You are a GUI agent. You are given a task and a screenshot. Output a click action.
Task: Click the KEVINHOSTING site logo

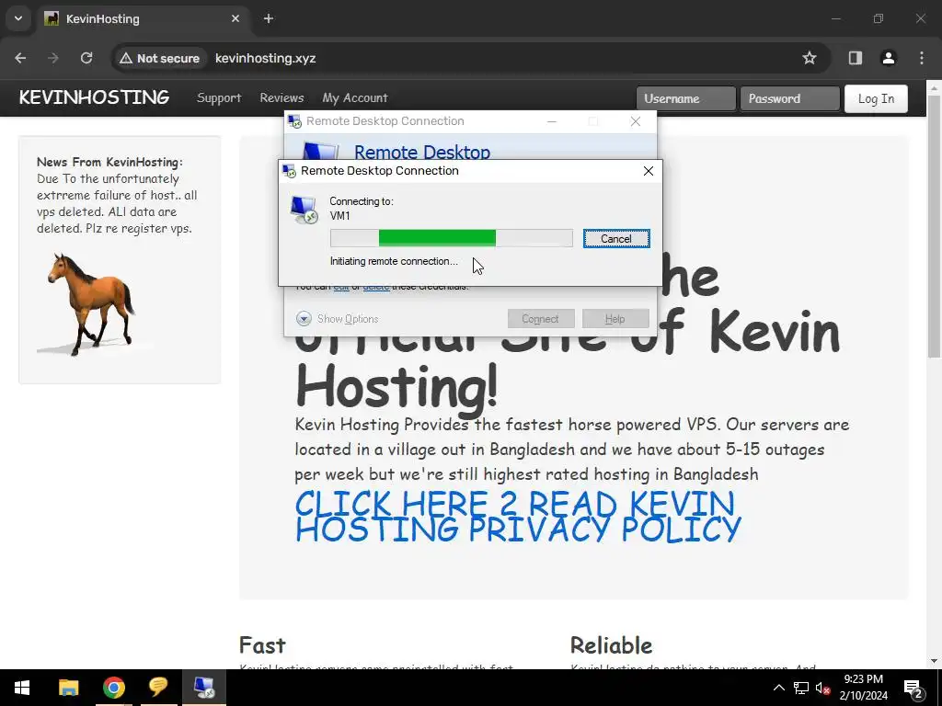(95, 97)
